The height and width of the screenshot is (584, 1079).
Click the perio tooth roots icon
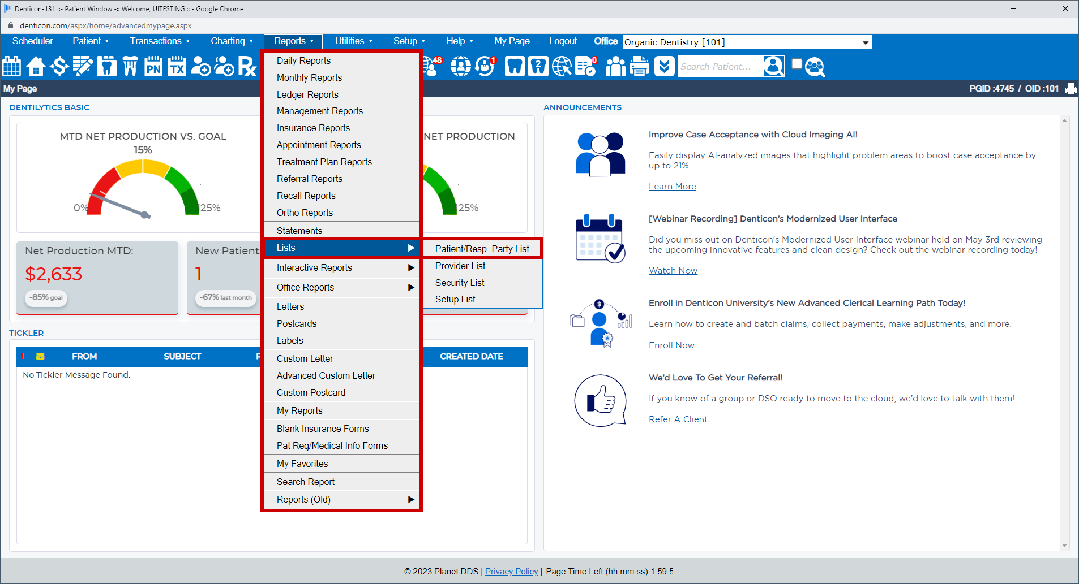point(130,66)
